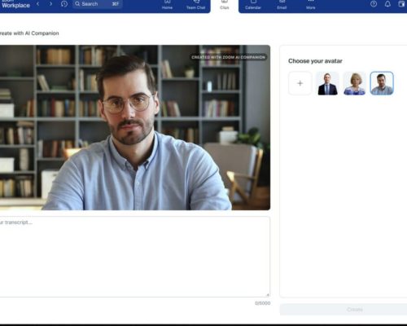Image resolution: width=407 pixels, height=326 pixels.
Task: Go back with the left arrow
Action: 38,4
